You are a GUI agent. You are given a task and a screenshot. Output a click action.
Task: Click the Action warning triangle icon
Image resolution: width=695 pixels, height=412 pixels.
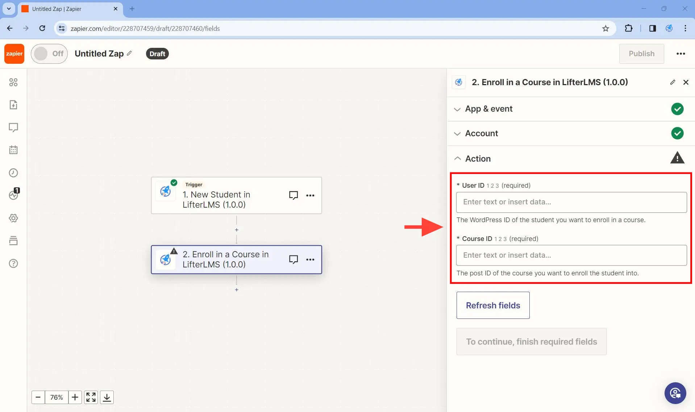pos(677,158)
